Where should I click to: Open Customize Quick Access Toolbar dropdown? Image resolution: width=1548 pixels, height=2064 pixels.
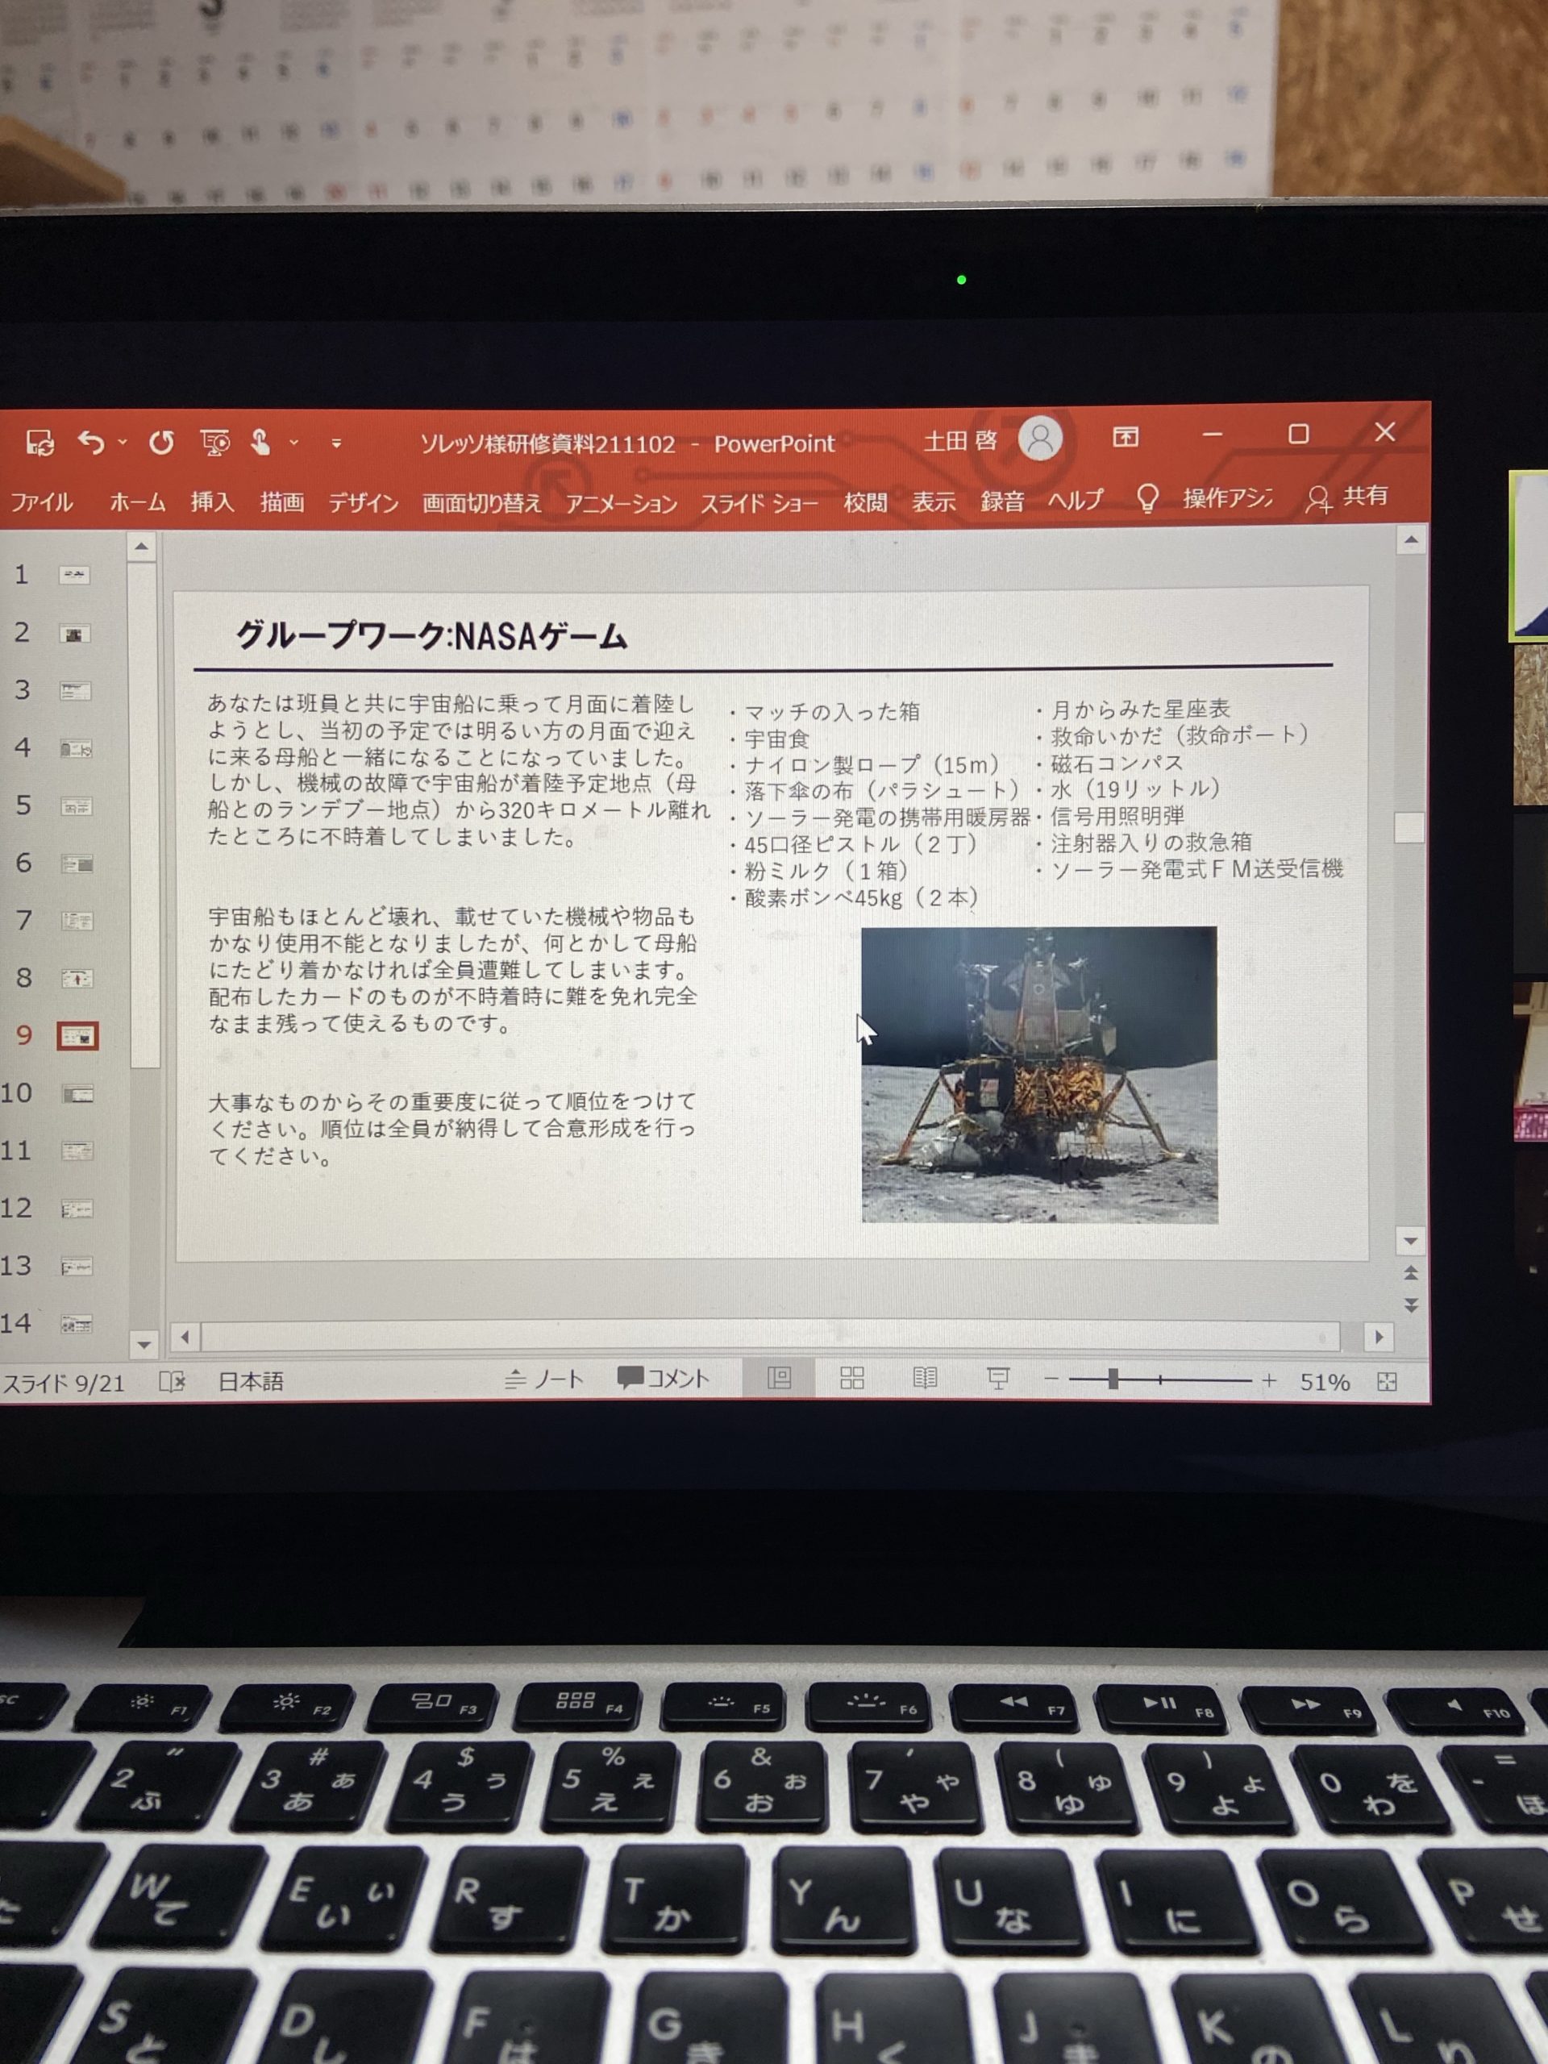click(x=336, y=443)
